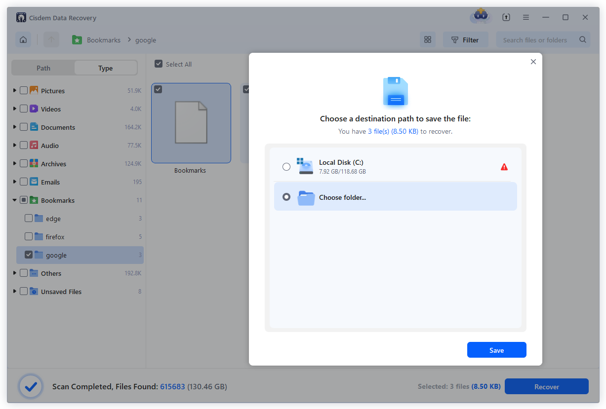Expand the Others category
The width and height of the screenshot is (606, 409).
[x=14, y=273]
